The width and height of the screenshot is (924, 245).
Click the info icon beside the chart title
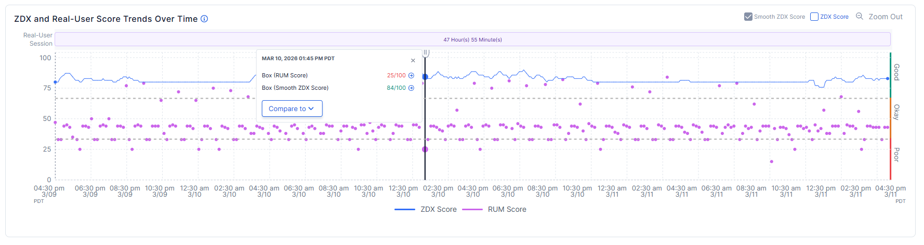(204, 19)
